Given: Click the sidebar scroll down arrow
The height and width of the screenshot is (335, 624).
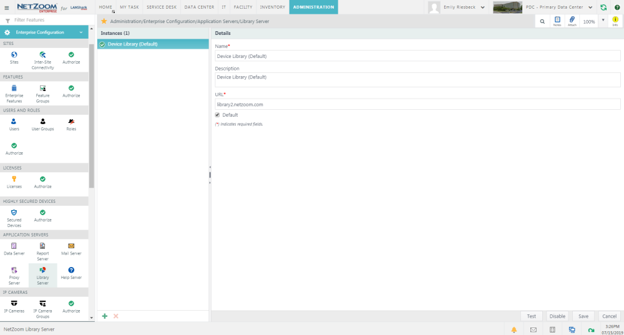Looking at the screenshot, I should 92,318.
